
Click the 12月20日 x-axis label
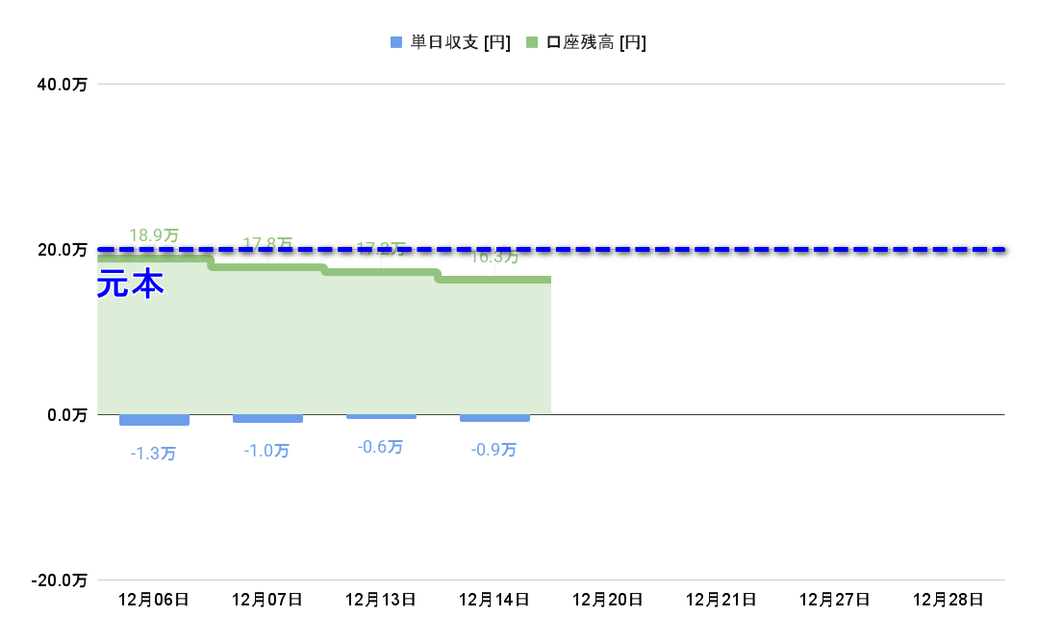coord(607,600)
